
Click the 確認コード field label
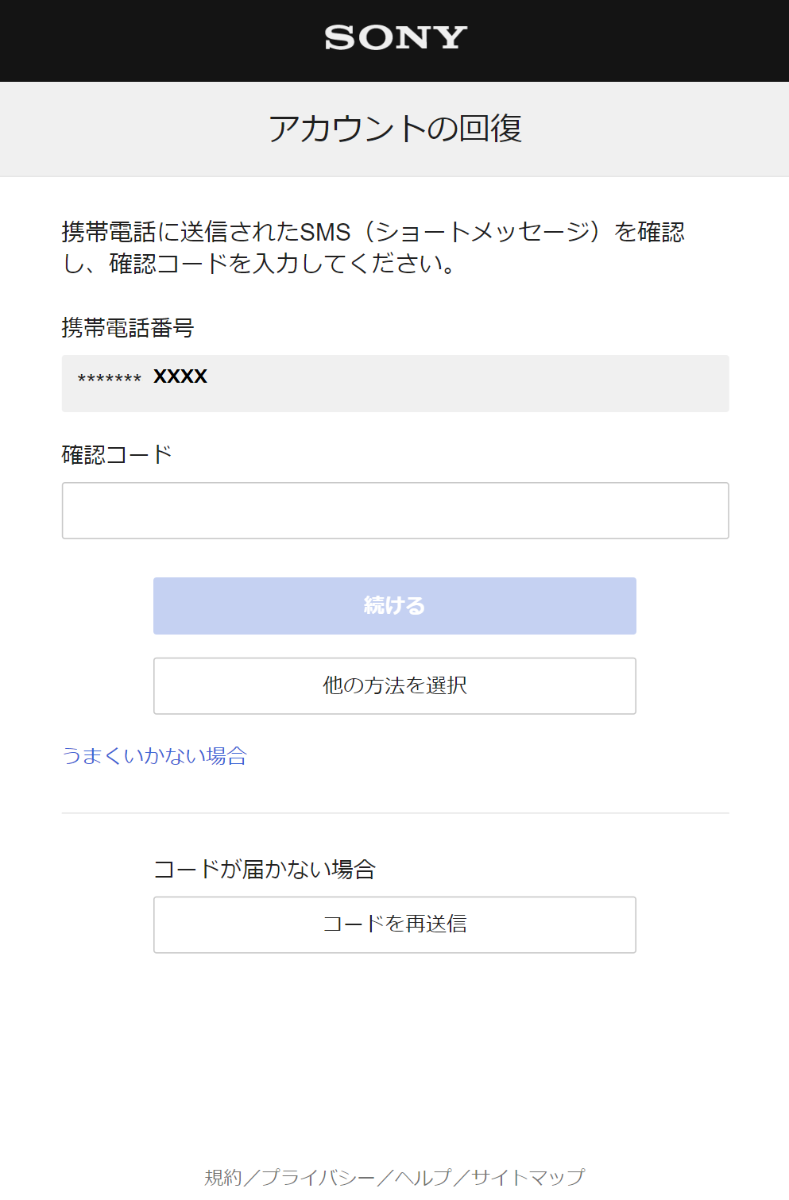(117, 454)
